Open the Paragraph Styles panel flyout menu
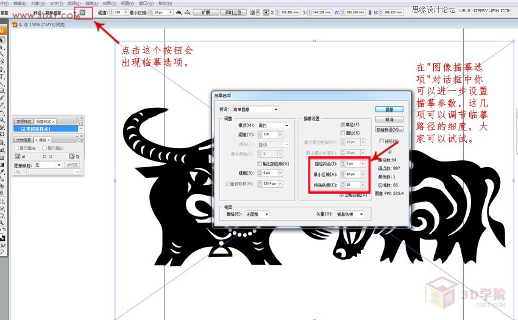Viewport: 518px width, 320px height. (x=80, y=123)
